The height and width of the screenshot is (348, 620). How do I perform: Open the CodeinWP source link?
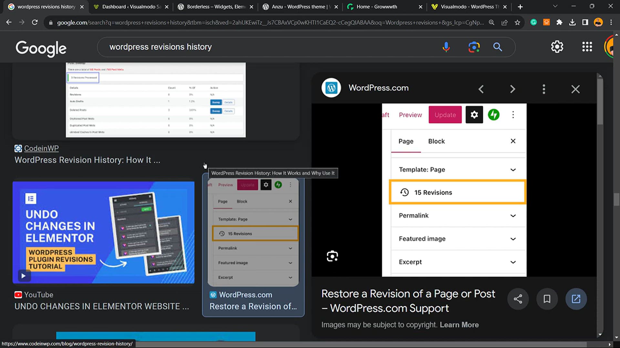[x=41, y=149]
